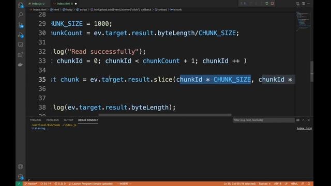Select body element in the breadcrumb

coord(68,10)
